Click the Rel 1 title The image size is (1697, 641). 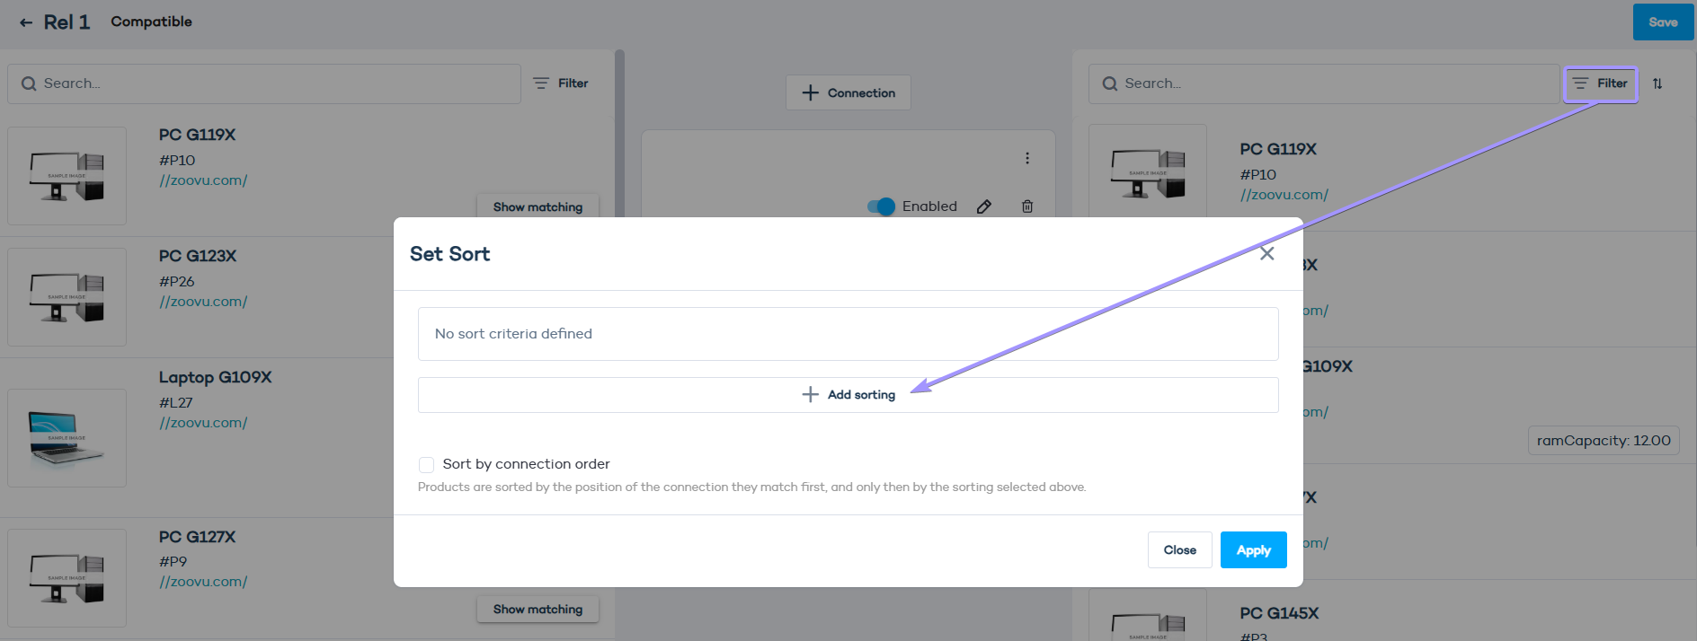67,22
